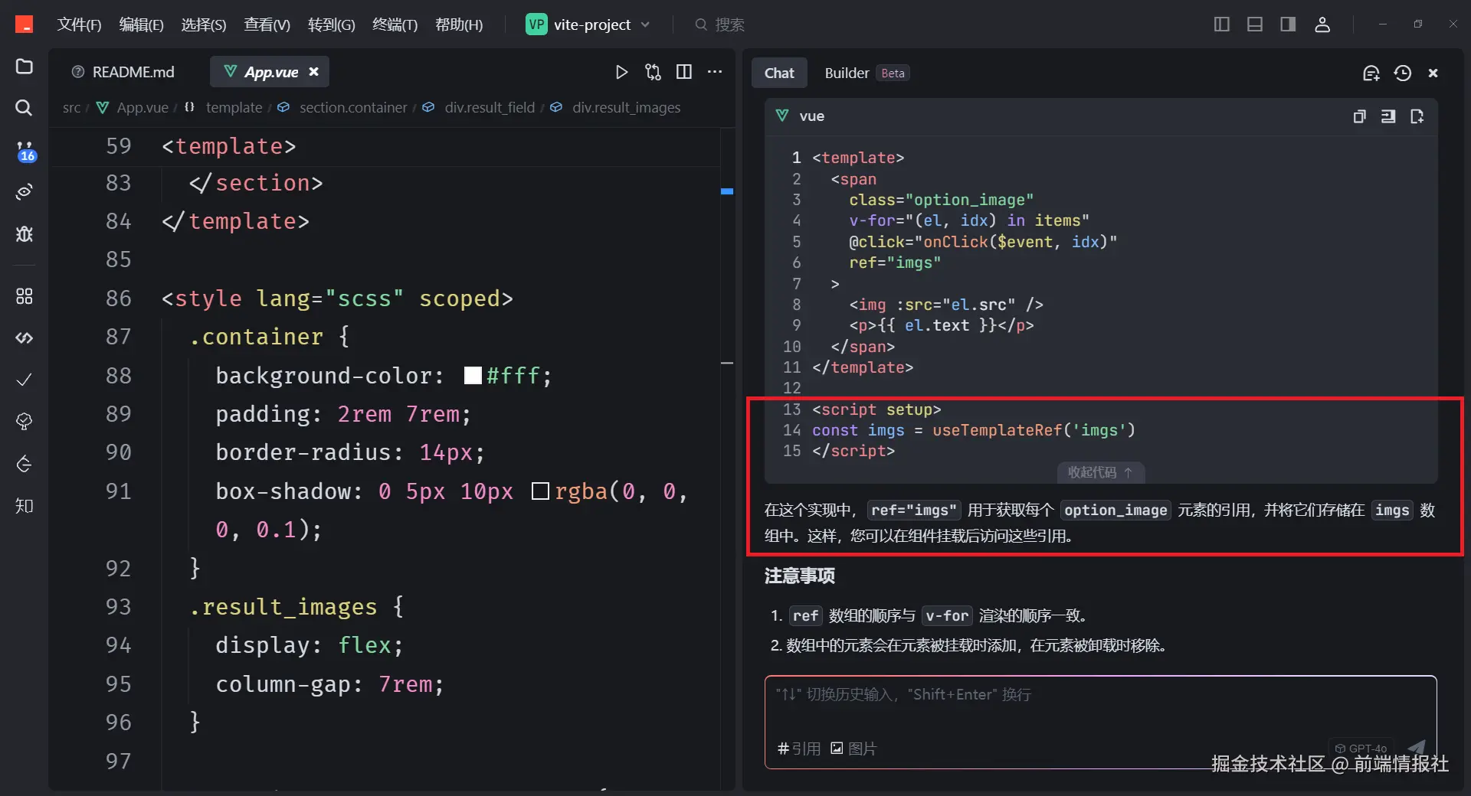Close the App.vue tab
The height and width of the screenshot is (796, 1471).
click(x=313, y=72)
